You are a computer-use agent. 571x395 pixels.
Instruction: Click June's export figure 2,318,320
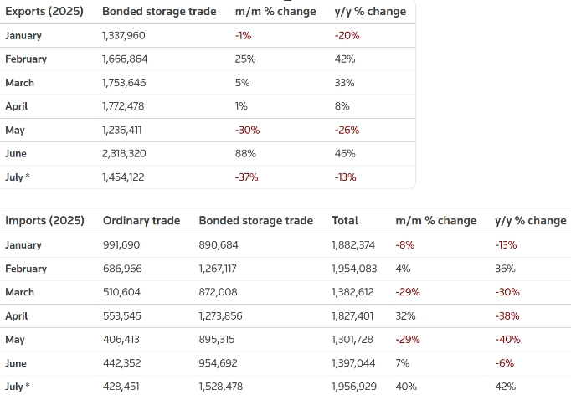pos(127,154)
